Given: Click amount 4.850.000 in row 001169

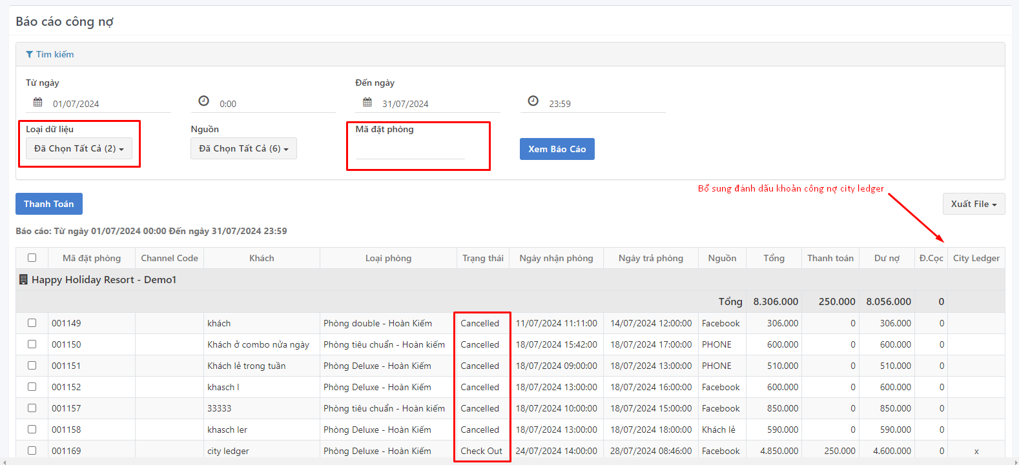Looking at the screenshot, I should coord(779,451).
